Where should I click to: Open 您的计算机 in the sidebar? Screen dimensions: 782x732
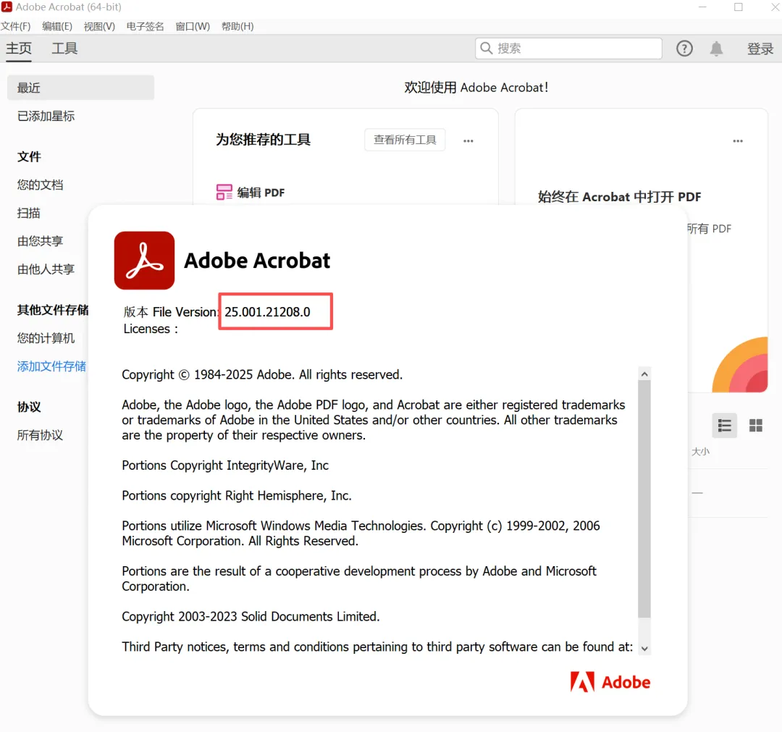(x=46, y=339)
